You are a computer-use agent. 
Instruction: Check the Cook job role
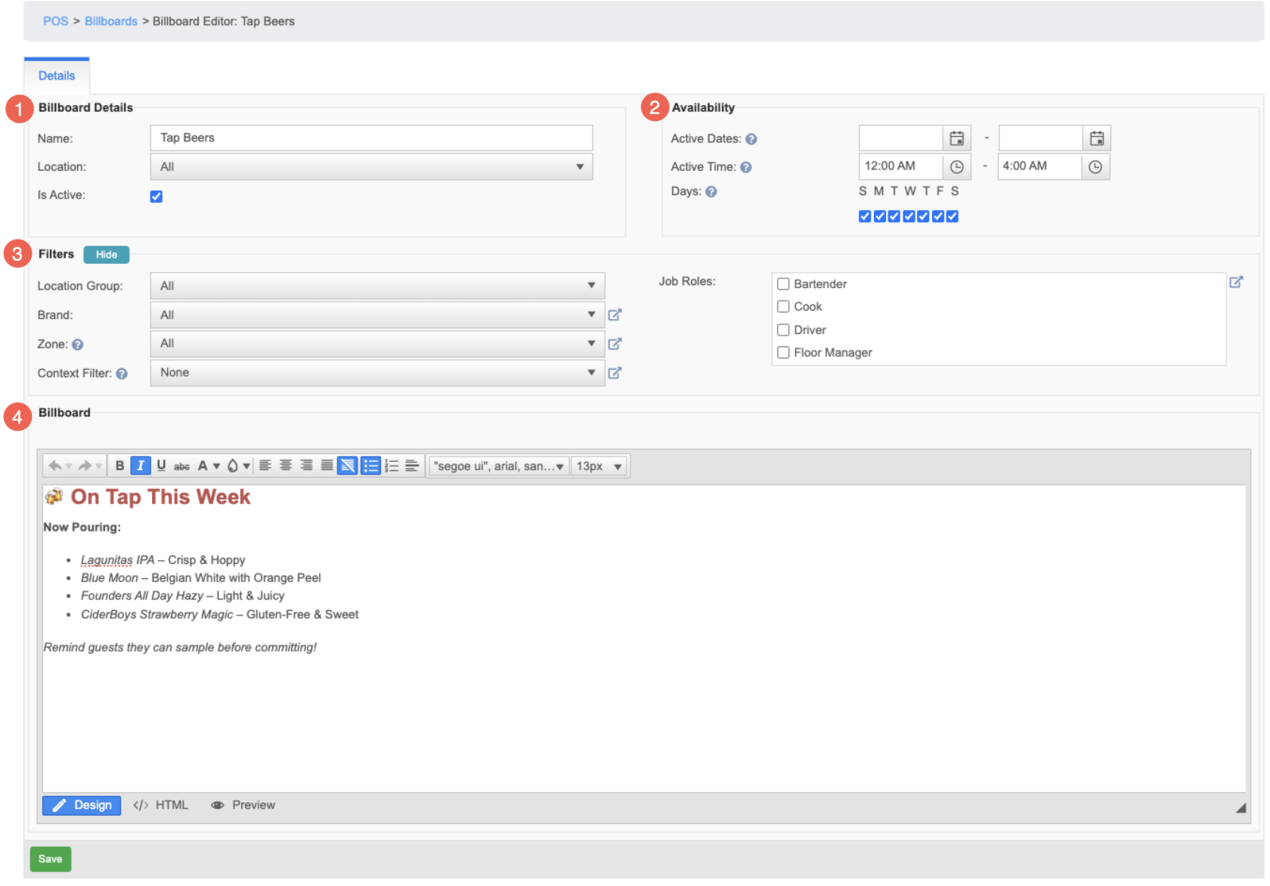click(x=783, y=307)
